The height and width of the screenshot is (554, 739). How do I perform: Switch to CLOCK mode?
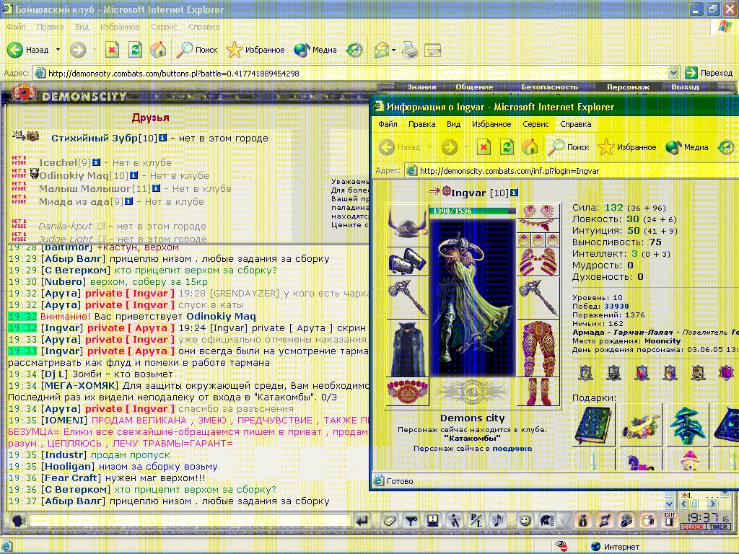(693, 527)
